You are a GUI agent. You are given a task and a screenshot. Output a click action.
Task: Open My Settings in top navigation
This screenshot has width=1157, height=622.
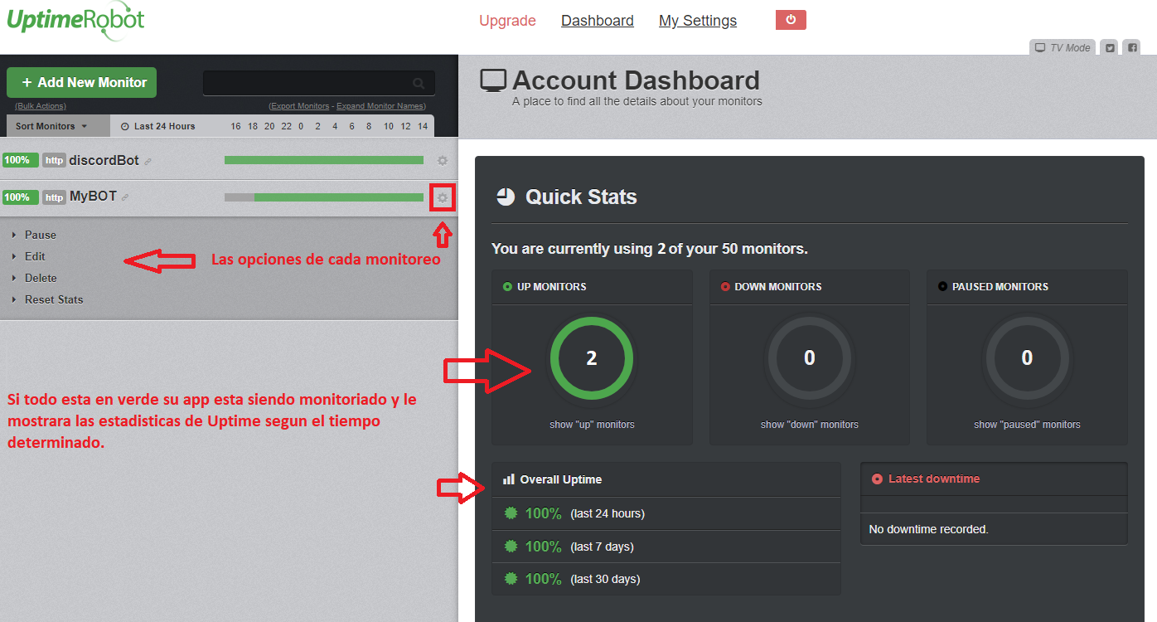698,21
